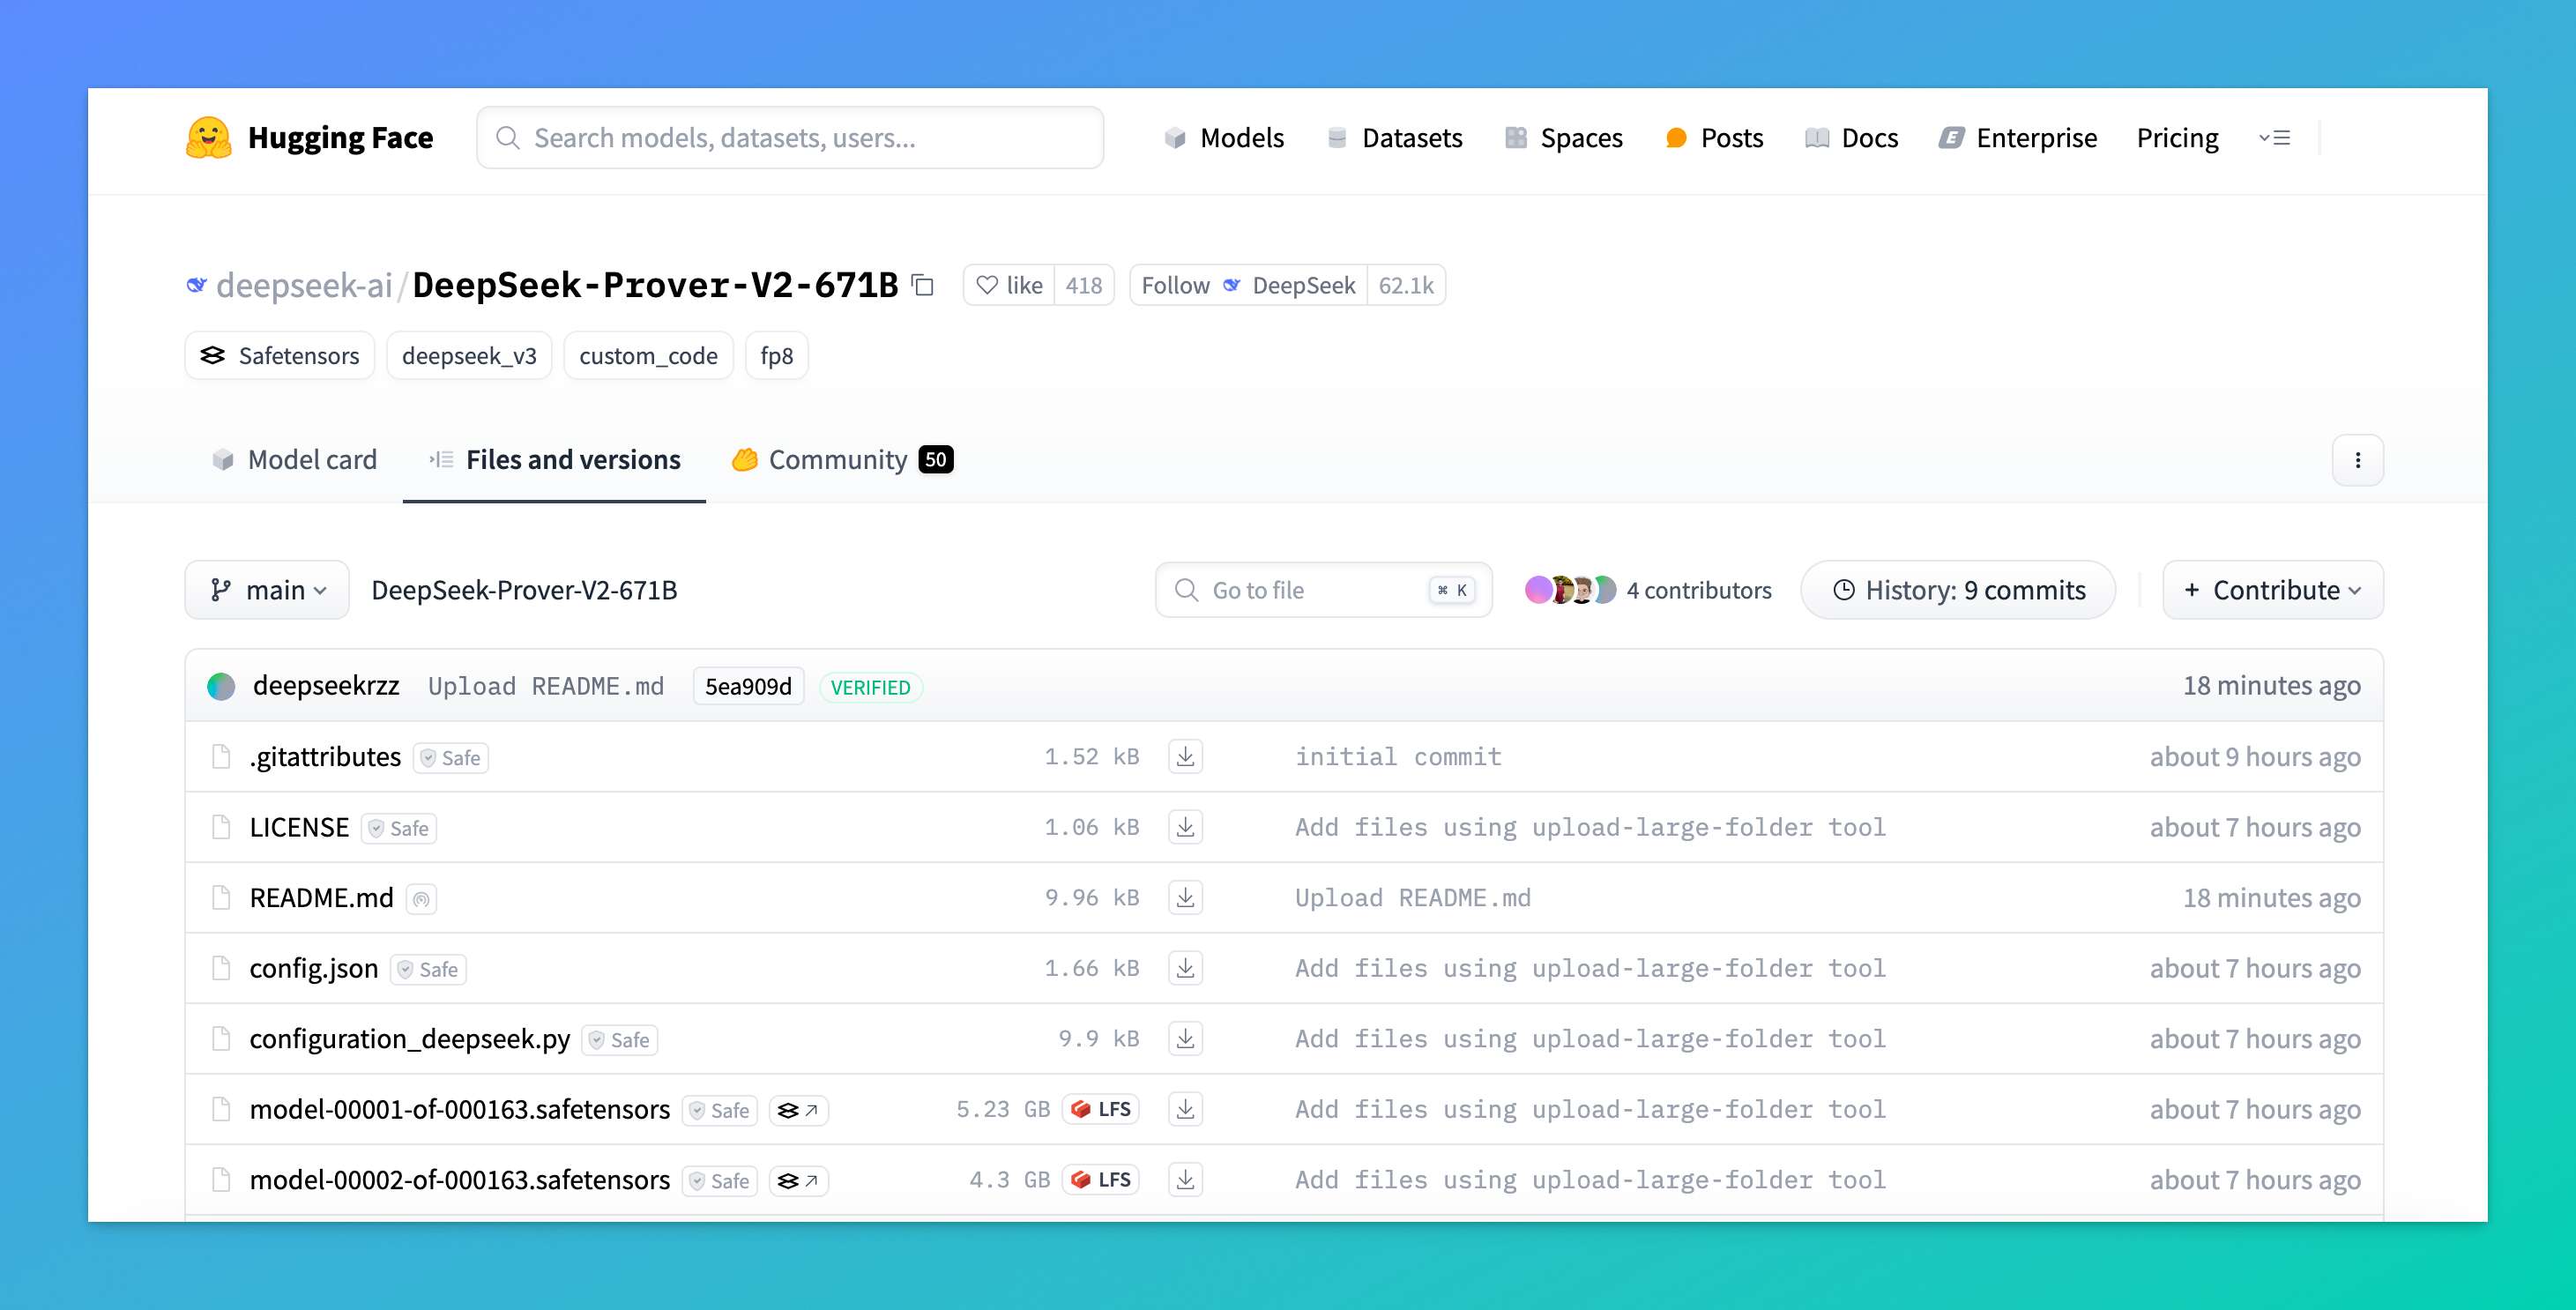2576x1310 pixels.
Task: View History: 9 commits
Action: (1957, 590)
